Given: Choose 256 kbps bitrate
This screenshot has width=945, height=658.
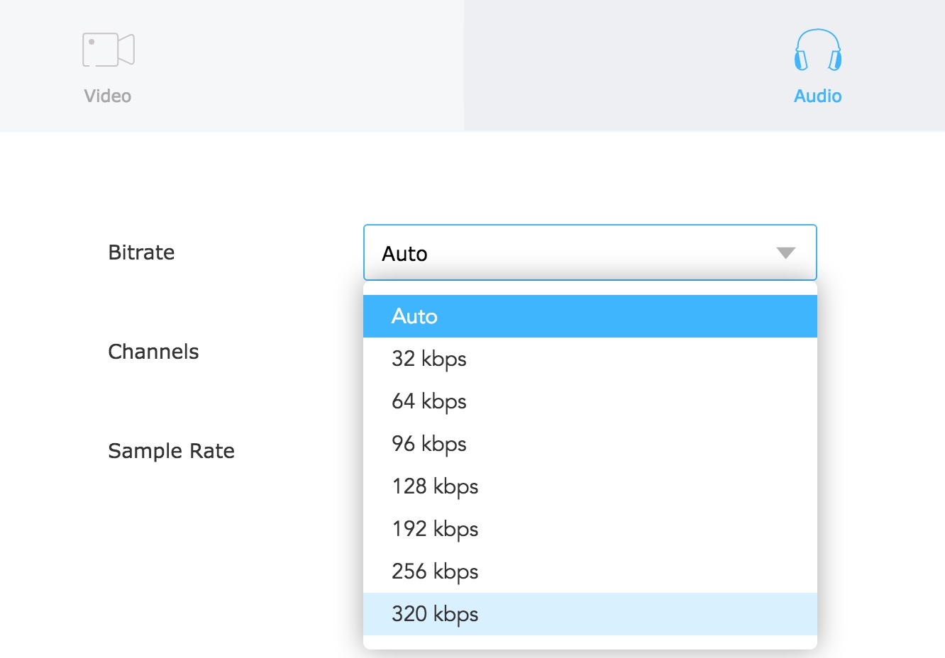Looking at the screenshot, I should 590,571.
